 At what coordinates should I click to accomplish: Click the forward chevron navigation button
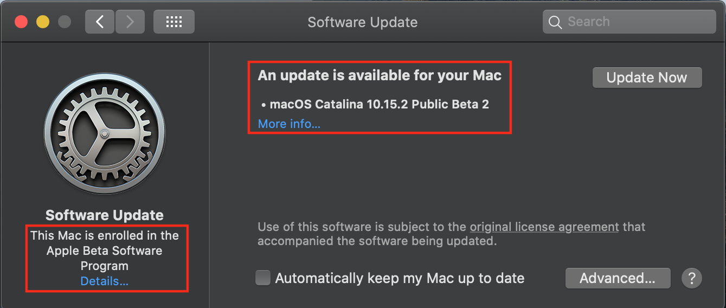point(130,22)
